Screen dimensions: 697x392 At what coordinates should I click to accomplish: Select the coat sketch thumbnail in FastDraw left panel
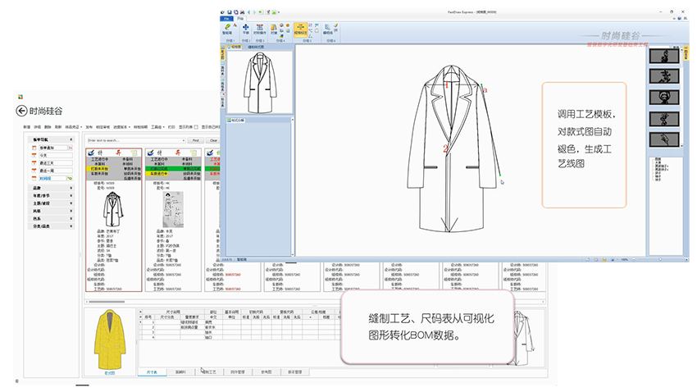(x=260, y=82)
